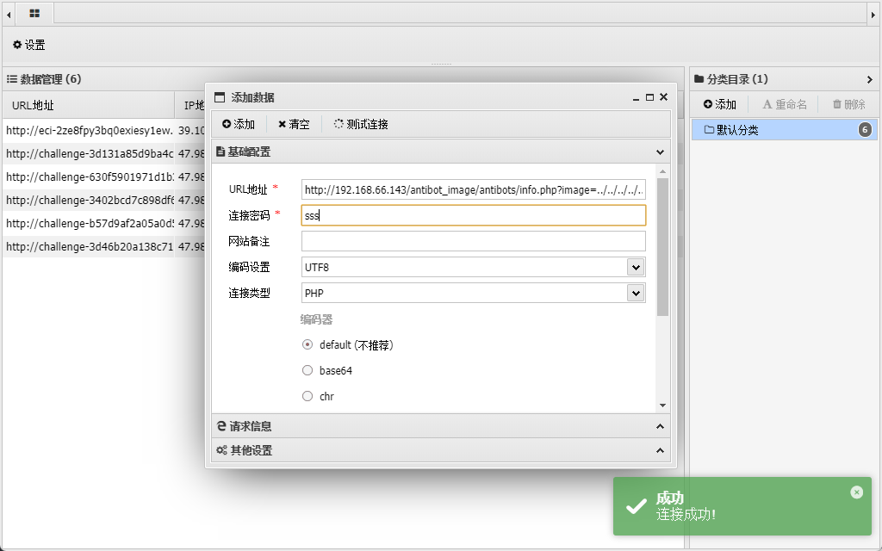Select the eci-2ze8fpy3bq0exiesy1ew row
Viewport: 882px width, 551px height.
tap(89, 131)
